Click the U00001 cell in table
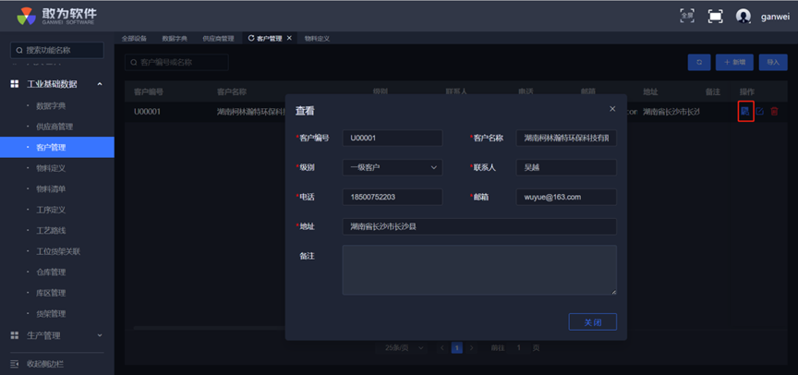798x375 pixels. pos(148,112)
